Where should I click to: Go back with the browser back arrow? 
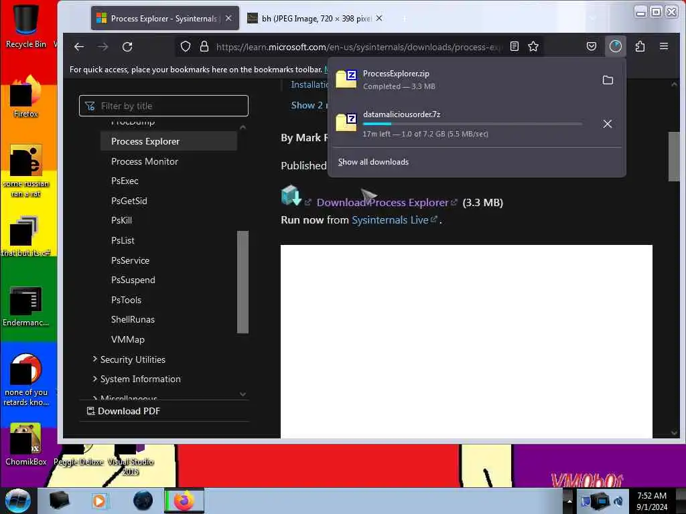click(x=79, y=47)
